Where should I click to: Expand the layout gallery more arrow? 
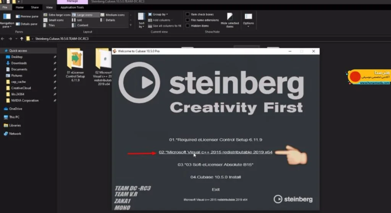pyautogui.click(x=131, y=25)
